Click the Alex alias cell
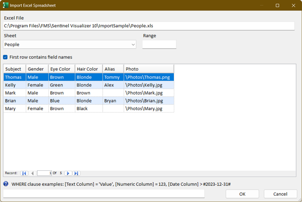Image resolution: width=302 pixels, height=202 pixels. point(113,85)
